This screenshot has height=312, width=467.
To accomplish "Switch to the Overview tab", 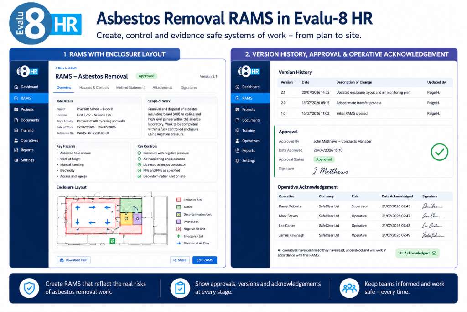I will click(x=64, y=87).
